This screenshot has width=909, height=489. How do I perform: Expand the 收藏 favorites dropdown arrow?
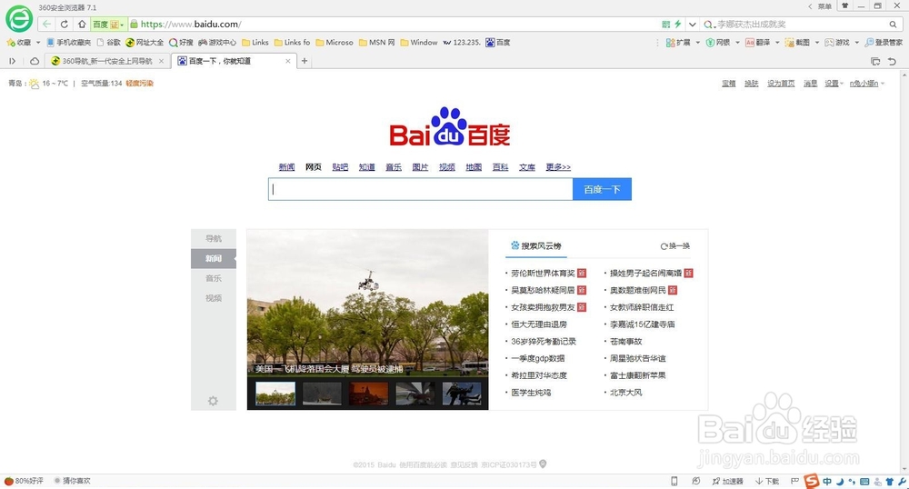pyautogui.click(x=37, y=43)
